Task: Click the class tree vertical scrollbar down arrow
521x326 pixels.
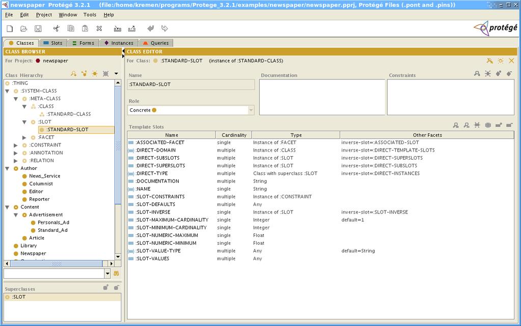Action: click(x=118, y=257)
